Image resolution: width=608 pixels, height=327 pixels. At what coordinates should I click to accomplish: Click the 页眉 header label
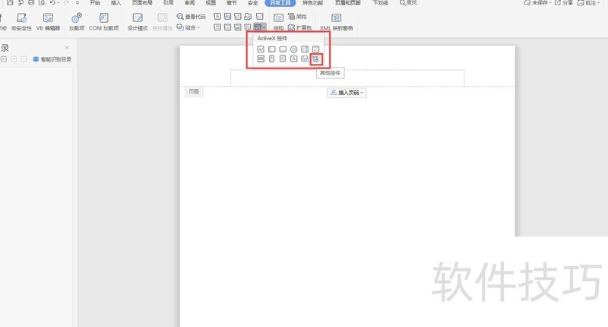pyautogui.click(x=194, y=91)
